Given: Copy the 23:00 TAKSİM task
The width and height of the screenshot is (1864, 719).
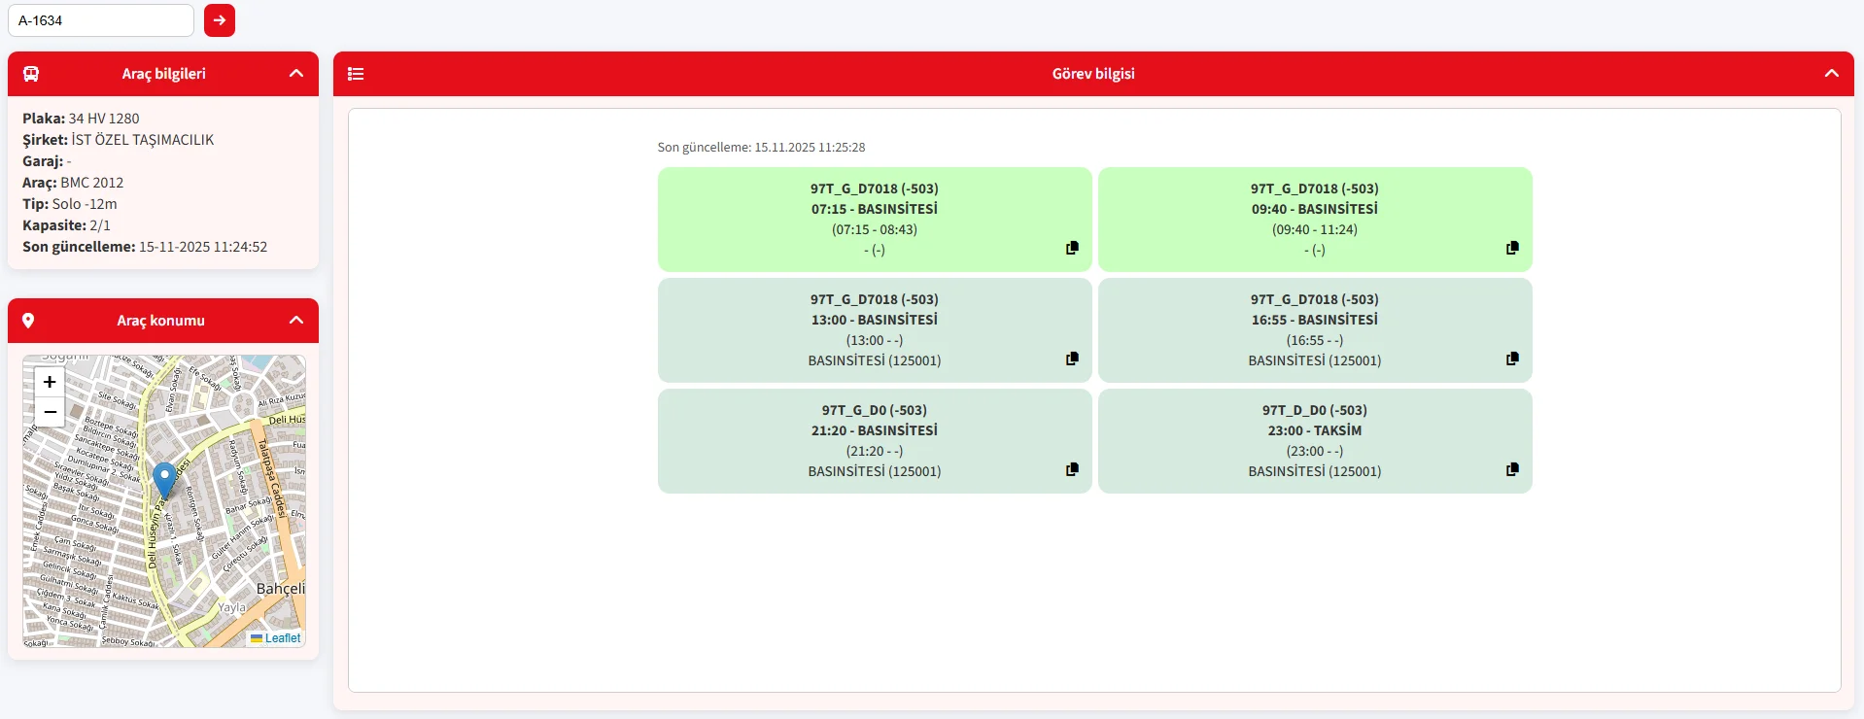Looking at the screenshot, I should click(1512, 469).
